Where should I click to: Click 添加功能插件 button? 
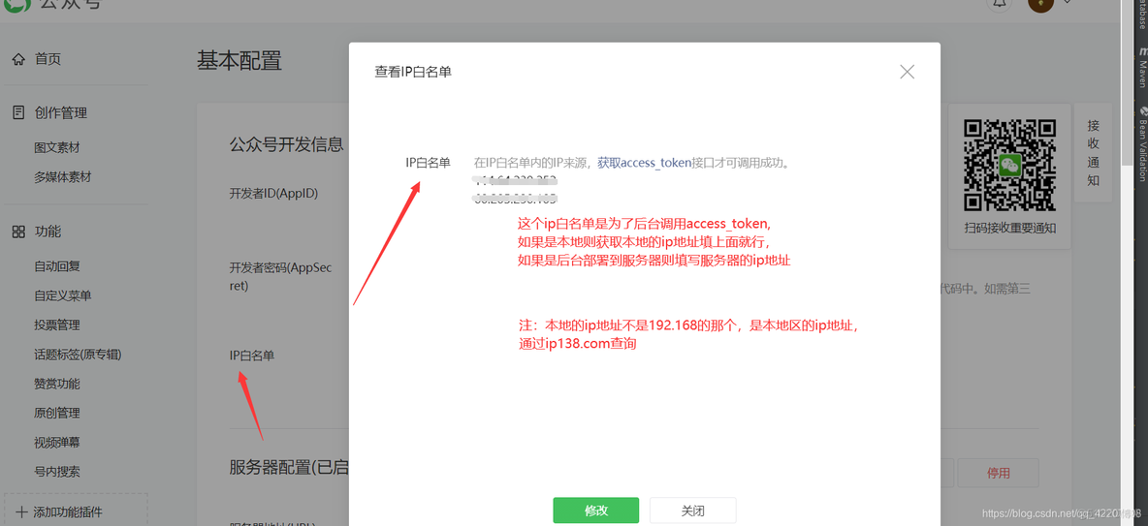coord(77,511)
